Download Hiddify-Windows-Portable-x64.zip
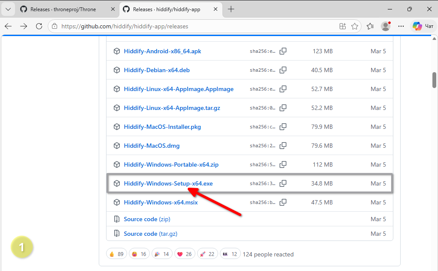Image resolution: width=438 pixels, height=271 pixels. (x=171, y=164)
